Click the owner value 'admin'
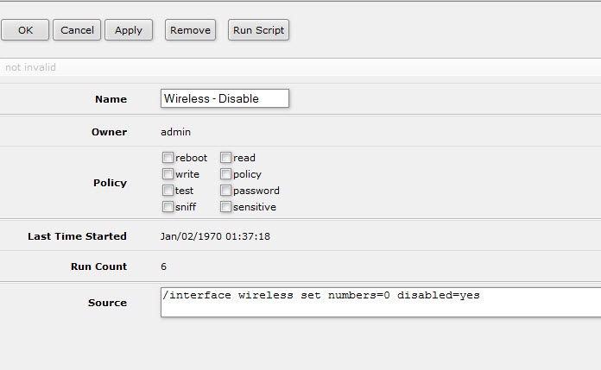 click(x=175, y=132)
